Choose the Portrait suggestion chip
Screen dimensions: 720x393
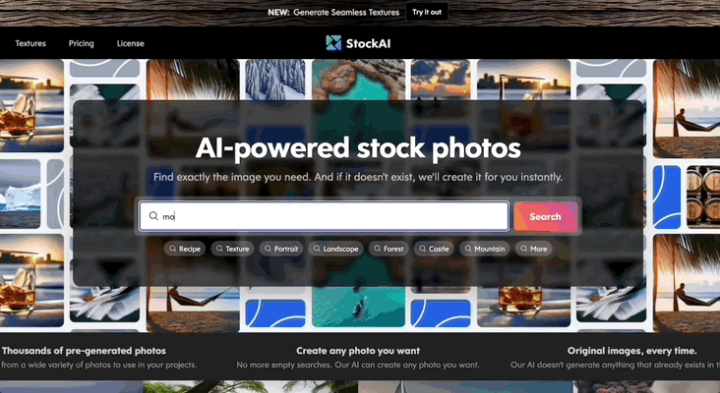click(281, 249)
